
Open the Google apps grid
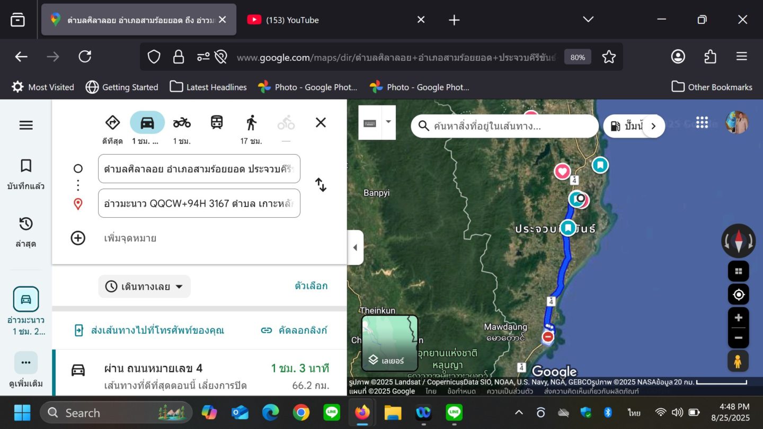(702, 123)
